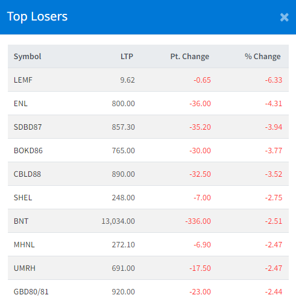The image size is (296, 301).
Task: Select the CBLD88 symbol
Action: click(27, 174)
